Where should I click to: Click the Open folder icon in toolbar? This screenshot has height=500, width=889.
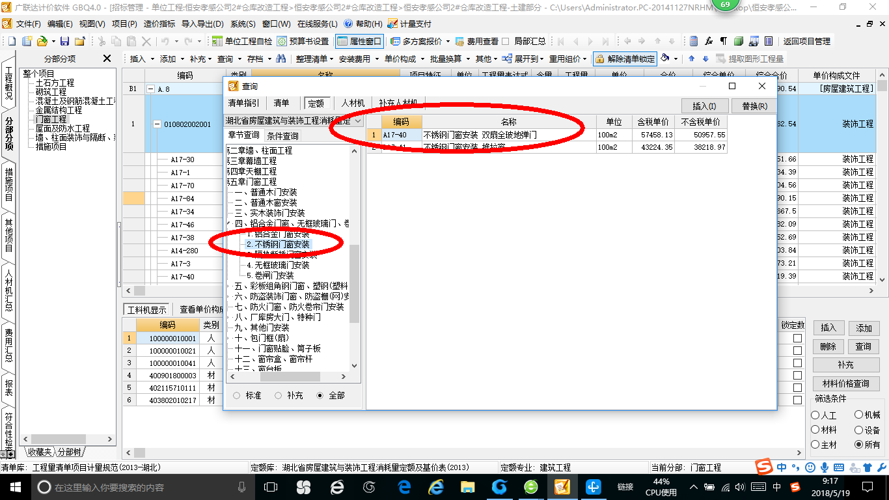42,41
